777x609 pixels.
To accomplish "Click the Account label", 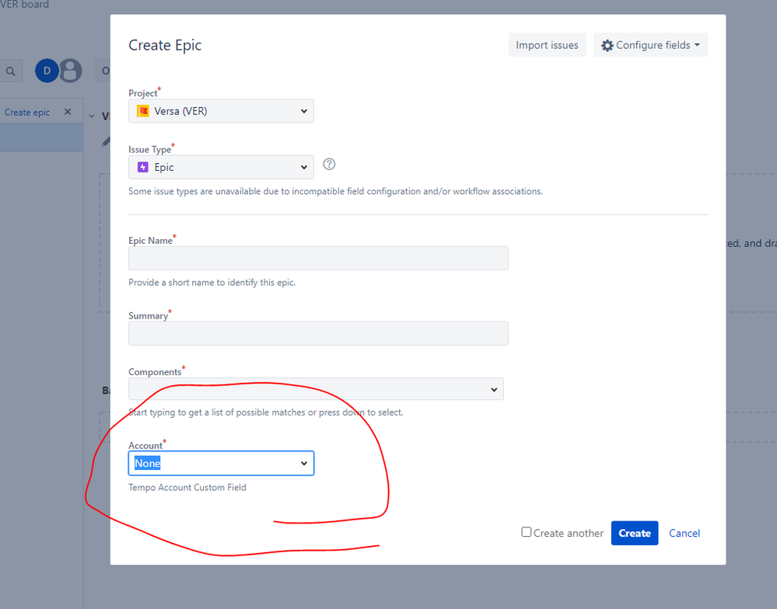I will pyautogui.click(x=145, y=445).
